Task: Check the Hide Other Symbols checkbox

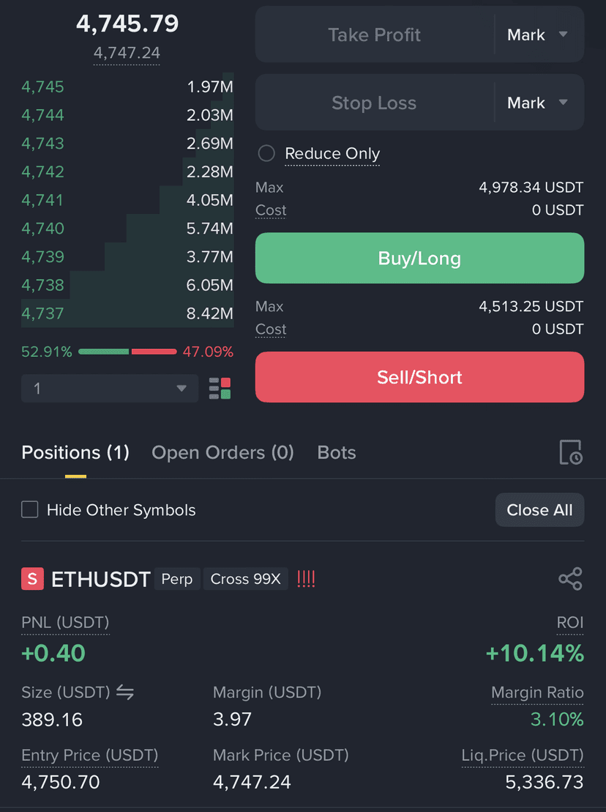Action: [29, 509]
